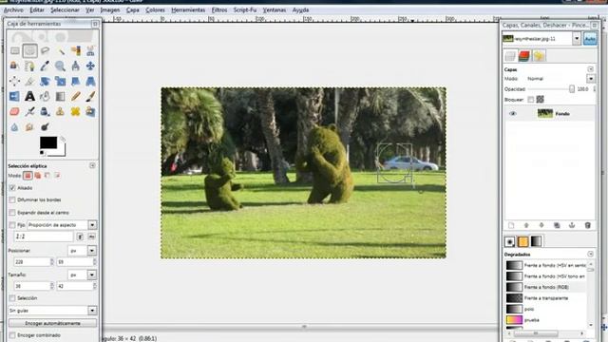The width and height of the screenshot is (608, 342).
Task: Select the Clone stamp tool
Action: (x=60, y=112)
